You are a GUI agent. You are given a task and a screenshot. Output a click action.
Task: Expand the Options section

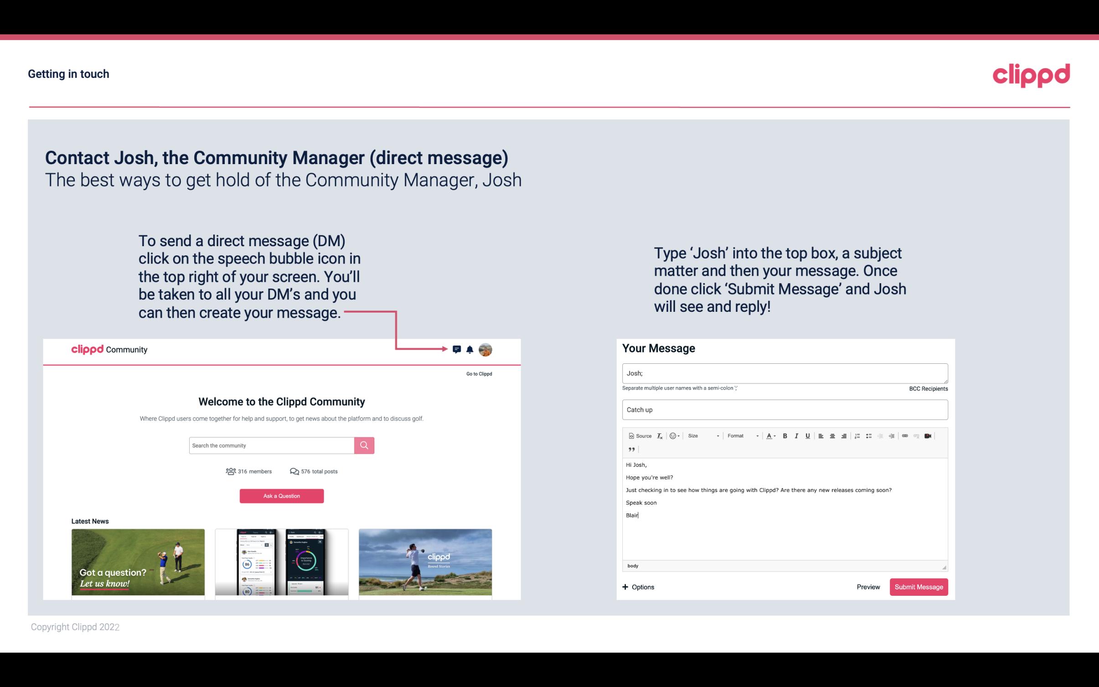[638, 587]
